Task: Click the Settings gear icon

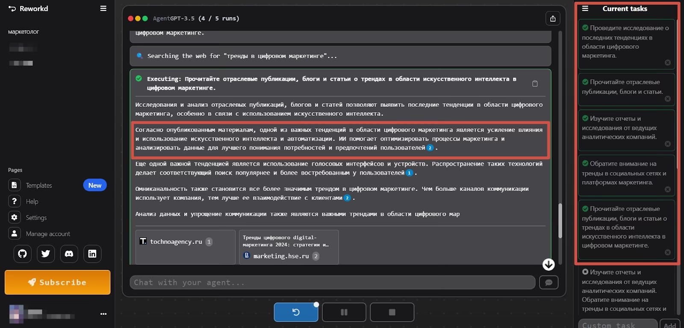Action: point(14,217)
